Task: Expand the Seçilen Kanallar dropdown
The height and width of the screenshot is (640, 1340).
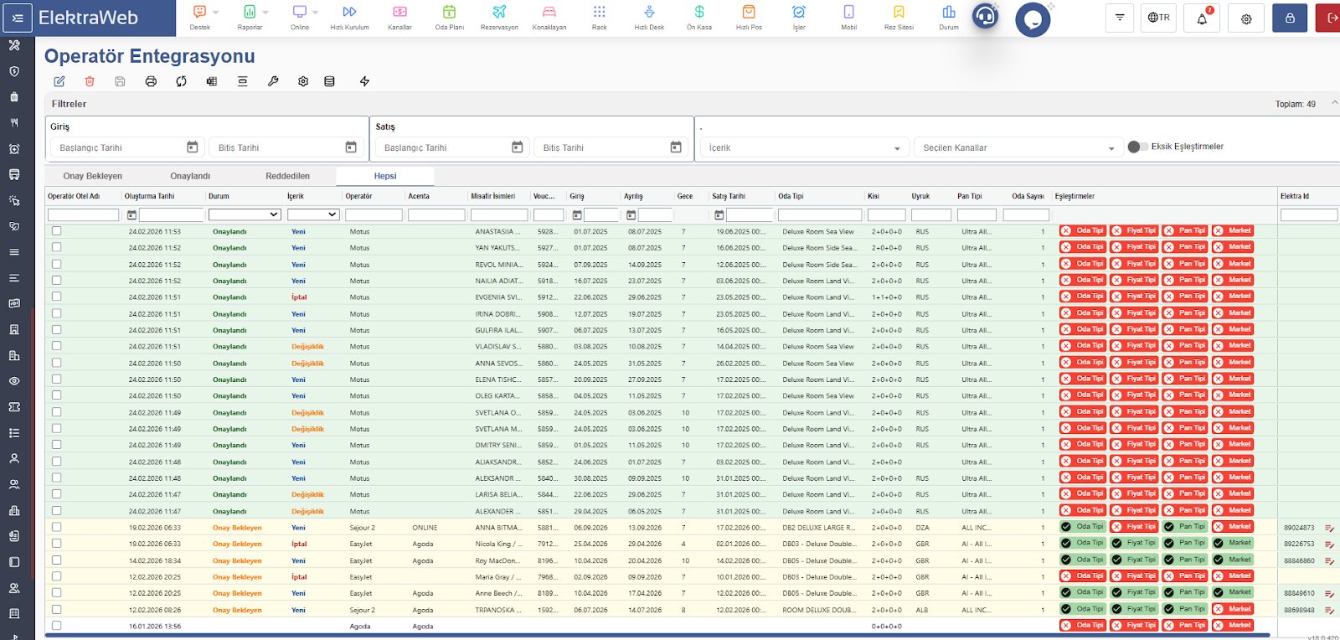Action: point(1018,148)
